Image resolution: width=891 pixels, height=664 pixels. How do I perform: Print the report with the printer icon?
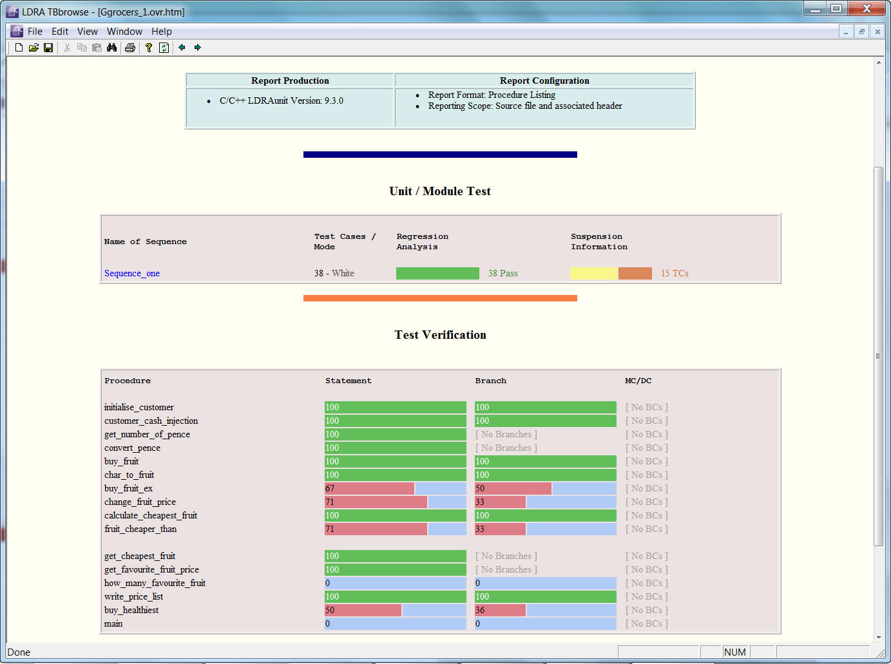(130, 48)
